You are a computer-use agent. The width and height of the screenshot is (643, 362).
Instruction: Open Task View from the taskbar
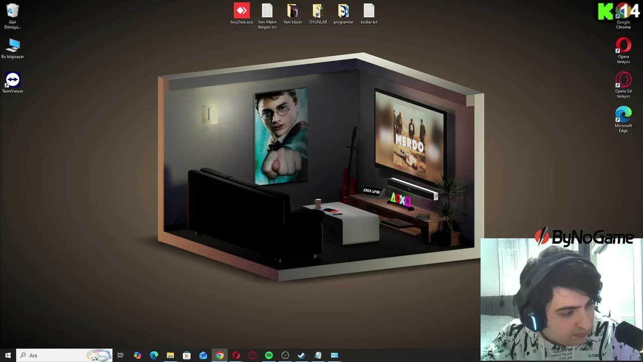(x=121, y=355)
